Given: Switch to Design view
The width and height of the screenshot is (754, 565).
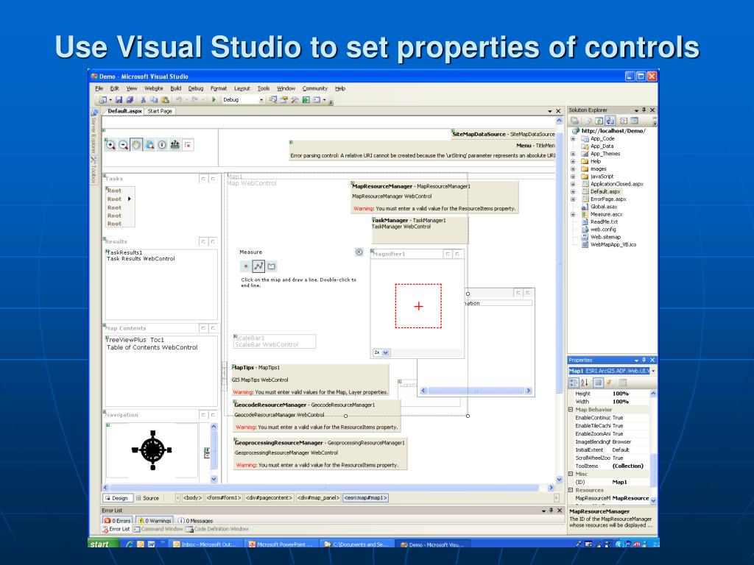Looking at the screenshot, I should 118,498.
